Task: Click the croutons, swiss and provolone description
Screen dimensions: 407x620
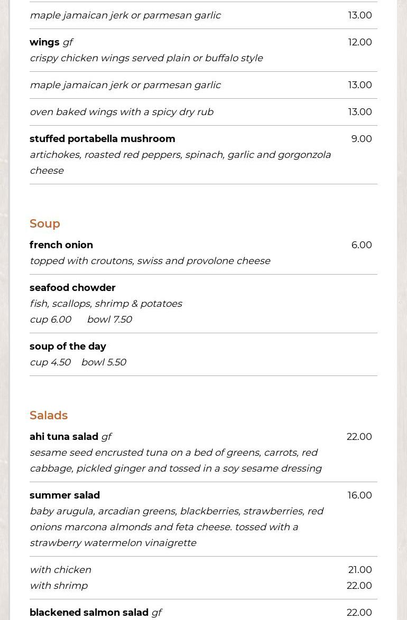Action: click(x=150, y=261)
